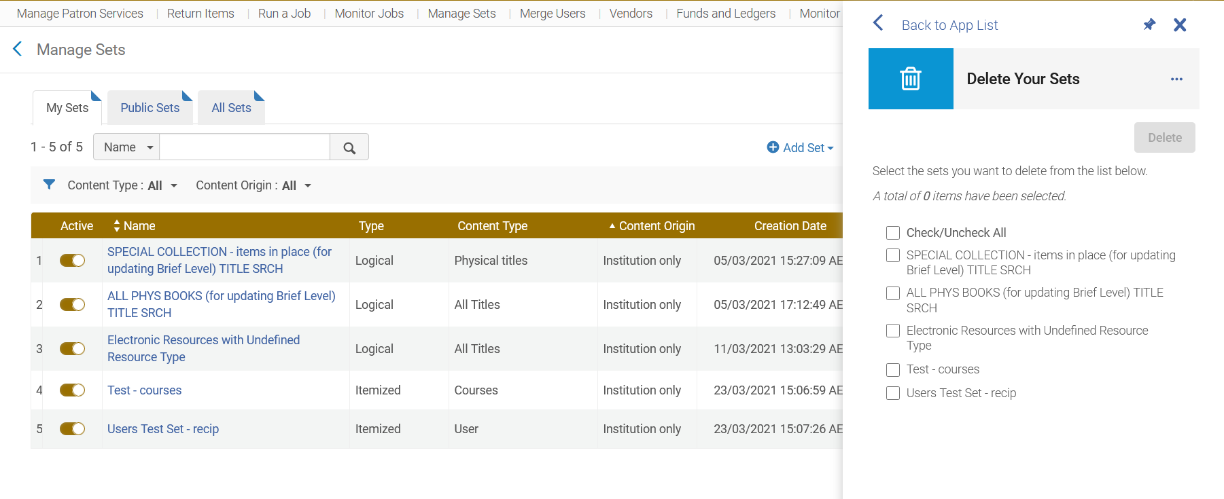This screenshot has width=1224, height=499.
Task: Open Manage Patron Services menu item
Action: coord(80,14)
